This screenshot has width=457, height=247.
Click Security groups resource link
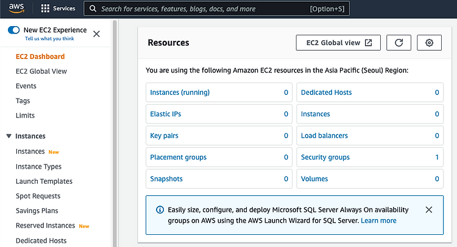pos(325,158)
